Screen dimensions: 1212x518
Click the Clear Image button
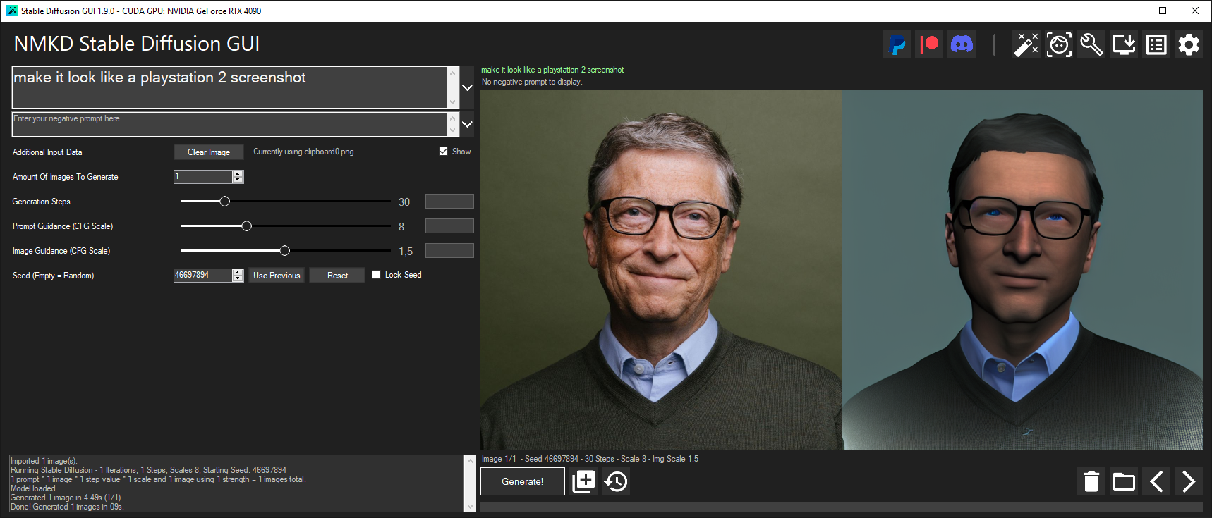point(208,152)
